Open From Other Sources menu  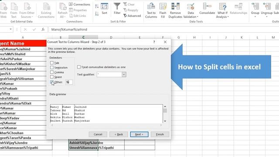click(27, 10)
